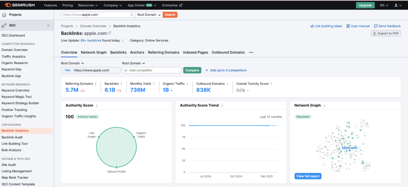Switch to the Backlinks tab
This screenshot has height=187, width=408.
(118, 53)
